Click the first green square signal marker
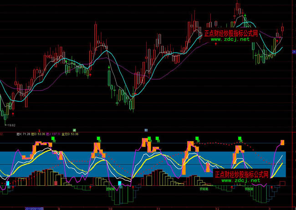Image resolution: width=296 pixels, height=210 pixels. [53, 138]
